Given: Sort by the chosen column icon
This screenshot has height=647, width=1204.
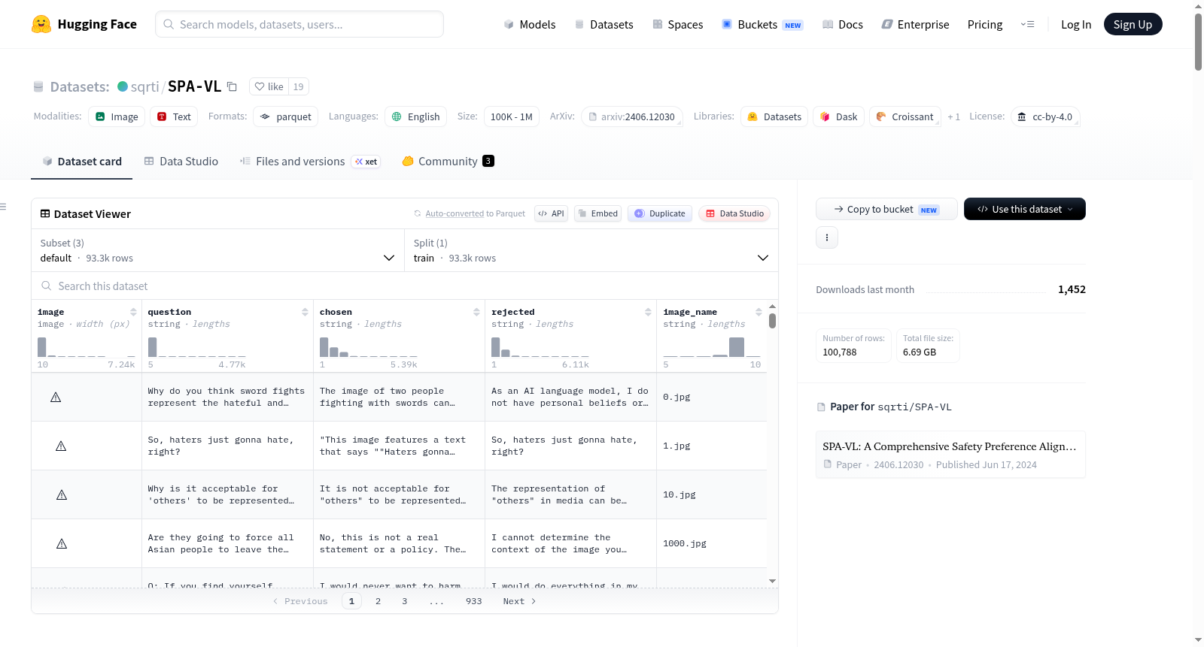Looking at the screenshot, I should point(476,312).
